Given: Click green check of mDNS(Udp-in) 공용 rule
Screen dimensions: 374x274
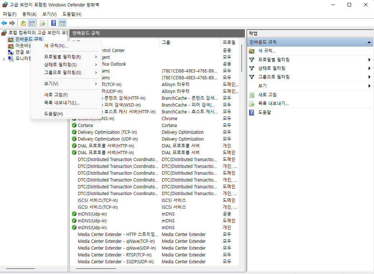Looking at the screenshot, I should pyautogui.click(x=74, y=214).
